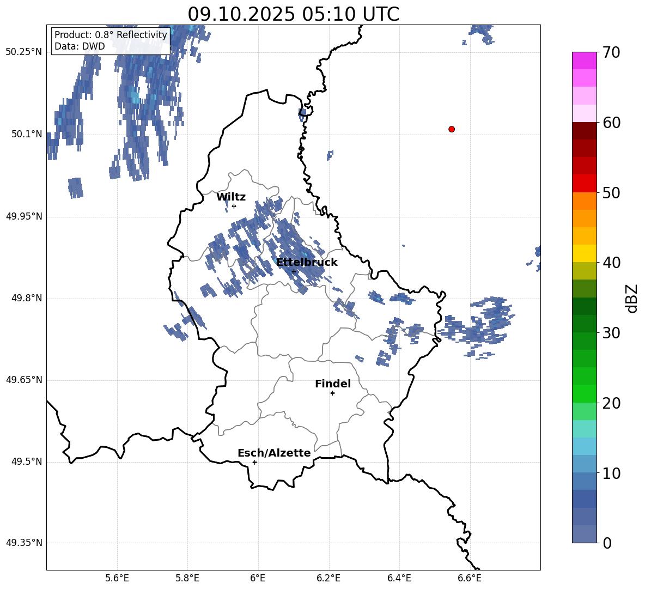Viewport: 645px width, 589px height.
Task: Click the colorbar tick label 10
Action: [612, 473]
